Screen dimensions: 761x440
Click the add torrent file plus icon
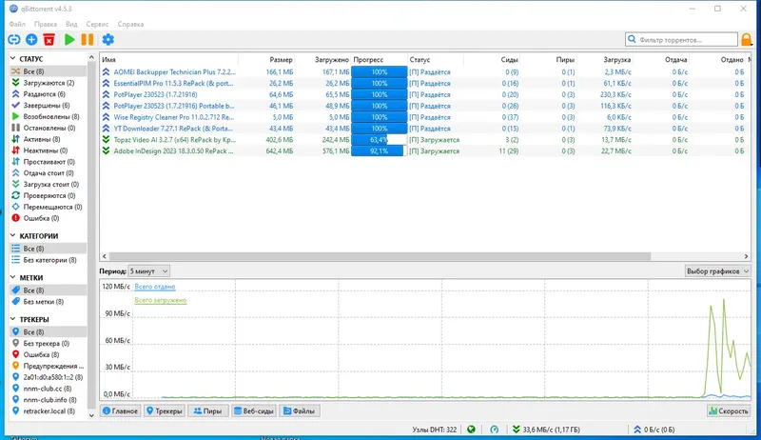pos(31,40)
